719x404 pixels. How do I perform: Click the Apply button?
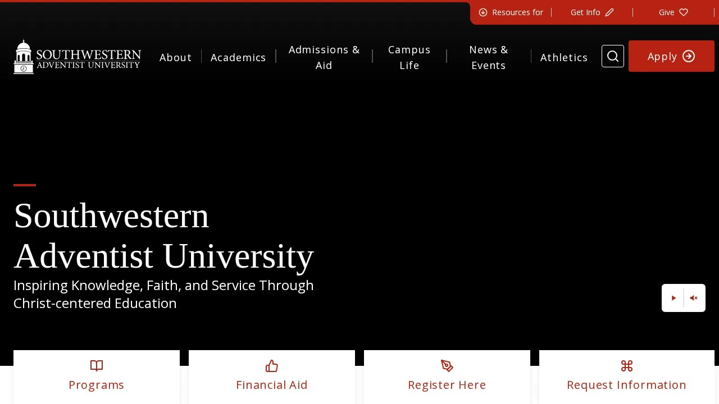click(671, 56)
